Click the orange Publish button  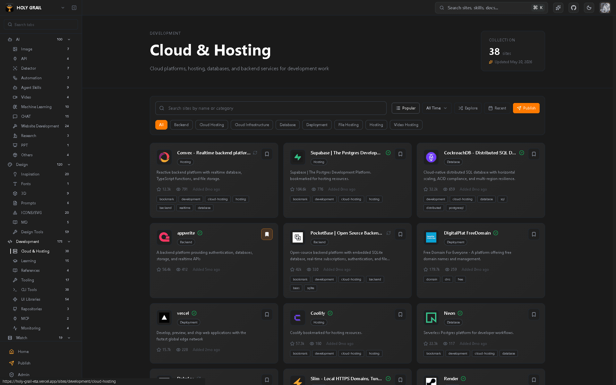click(x=526, y=108)
